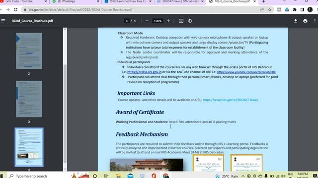Image resolution: width=318 pixels, height=178 pixels.
Task: Bookmark this page with the star icon
Action: tap(269, 9)
